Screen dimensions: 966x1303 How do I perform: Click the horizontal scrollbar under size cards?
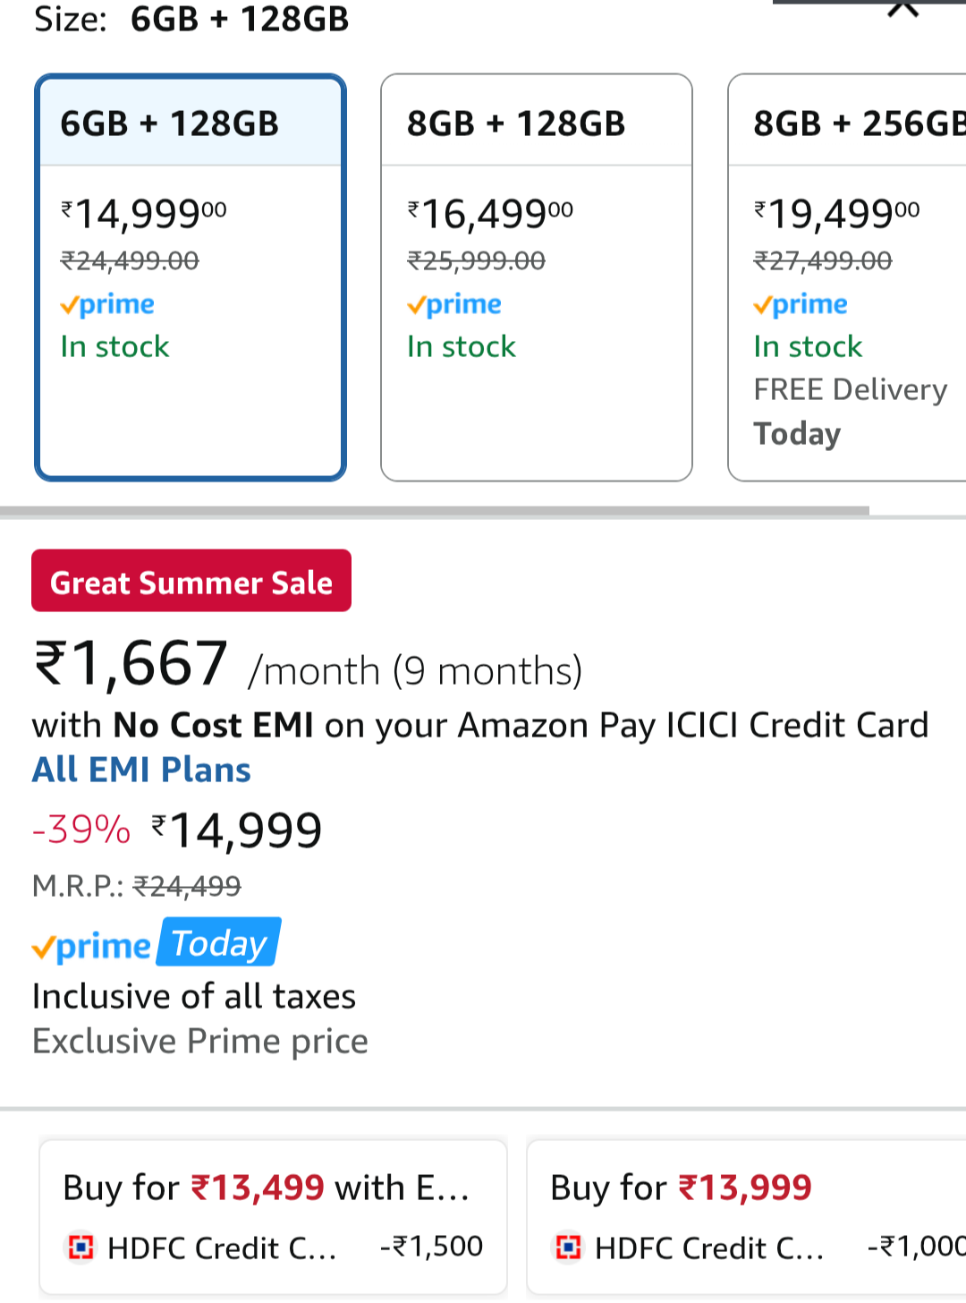click(x=435, y=511)
